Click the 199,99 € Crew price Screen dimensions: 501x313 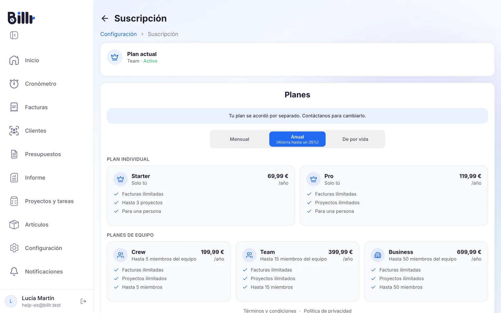pos(212,252)
